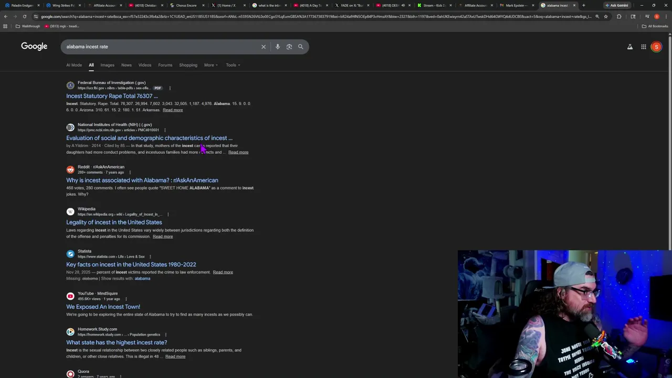Open more options for the Homework.Study.com result
The height and width of the screenshot is (378, 672).
point(165,334)
